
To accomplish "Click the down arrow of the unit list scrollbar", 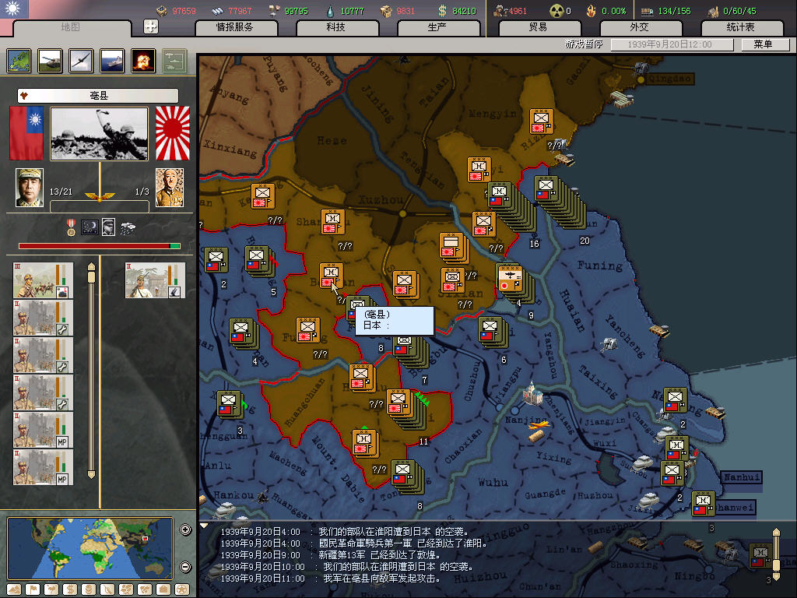I will pos(91,473).
